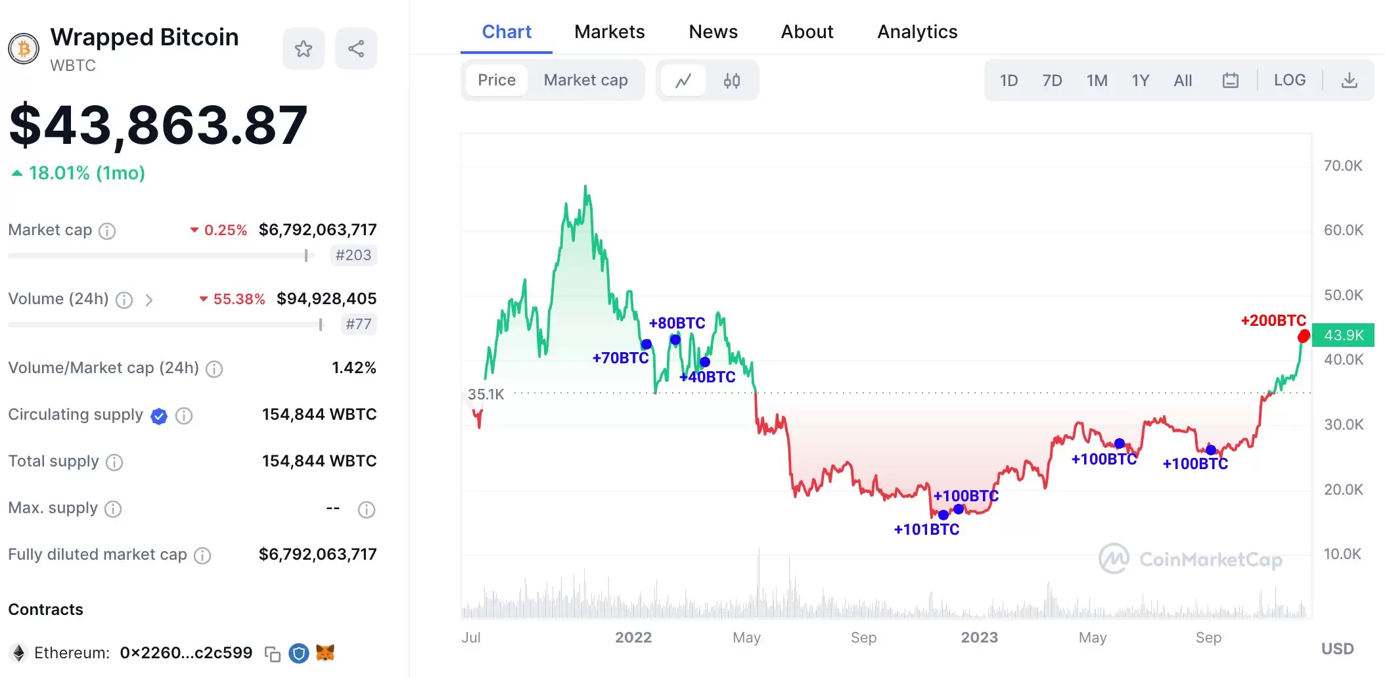This screenshot has height=678, width=1385.
Task: Download chart data icon
Action: pyautogui.click(x=1349, y=81)
